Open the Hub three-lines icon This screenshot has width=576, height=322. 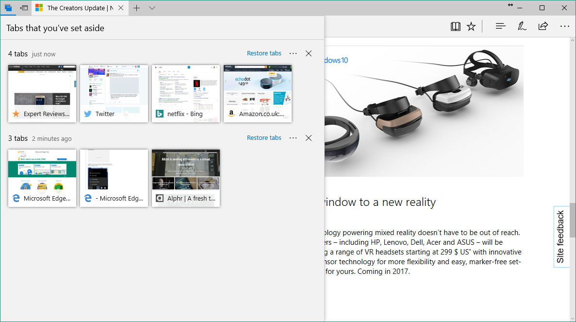(500, 26)
